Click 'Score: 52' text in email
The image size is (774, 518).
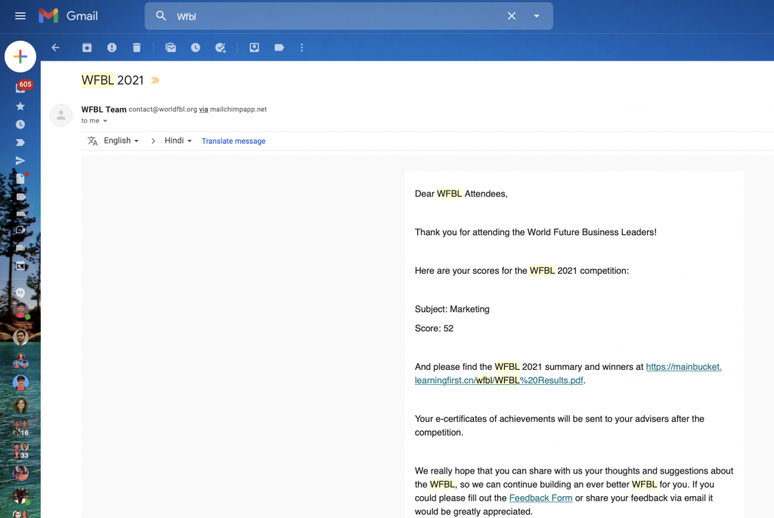click(x=434, y=328)
